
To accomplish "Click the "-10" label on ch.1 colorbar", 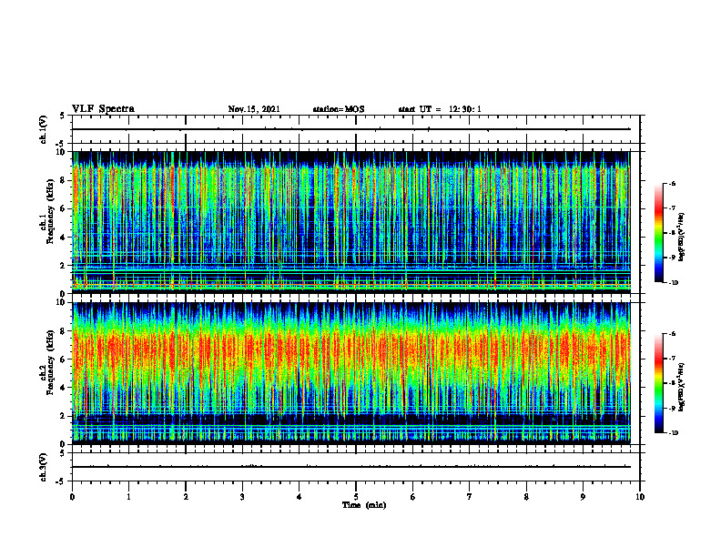I will 674,283.
